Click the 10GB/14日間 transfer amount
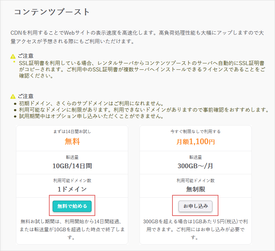This screenshot has height=251, width=275. (x=72, y=166)
